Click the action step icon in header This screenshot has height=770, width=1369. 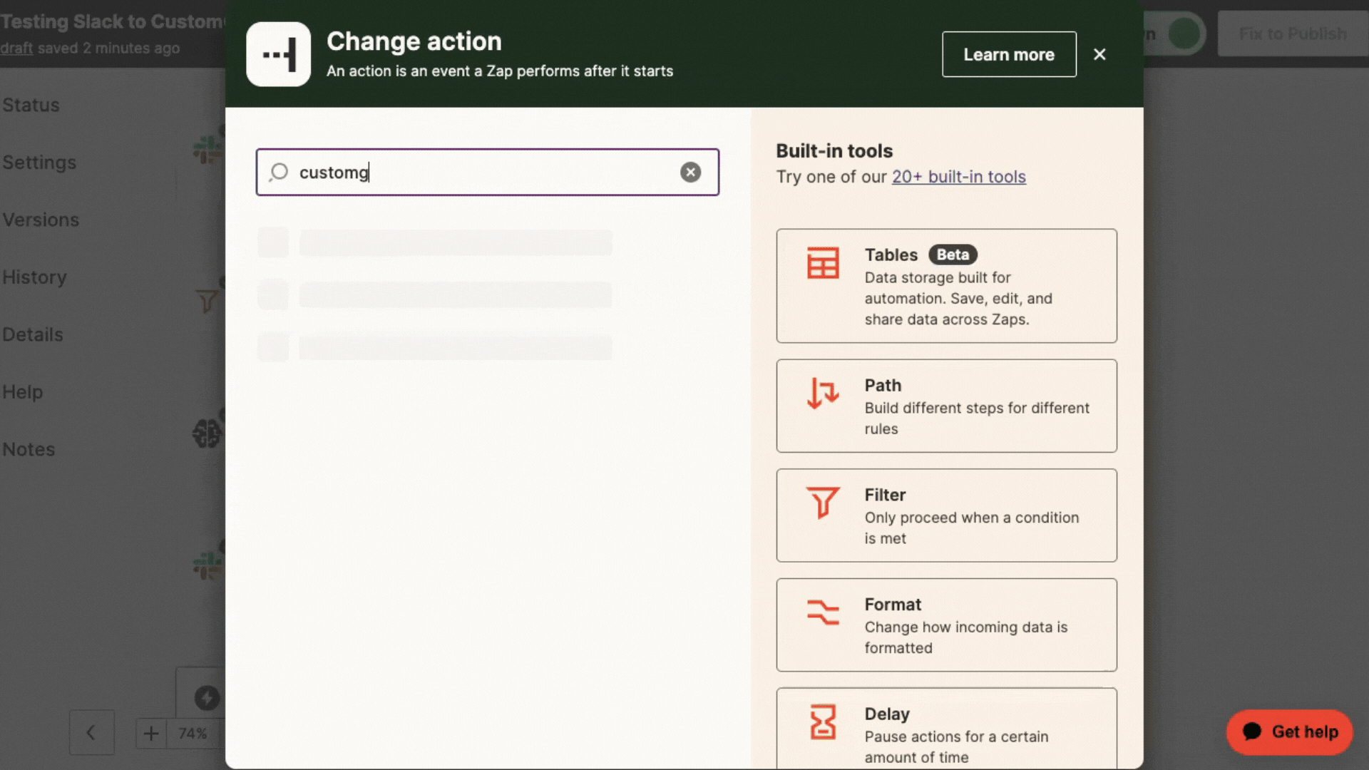(278, 54)
